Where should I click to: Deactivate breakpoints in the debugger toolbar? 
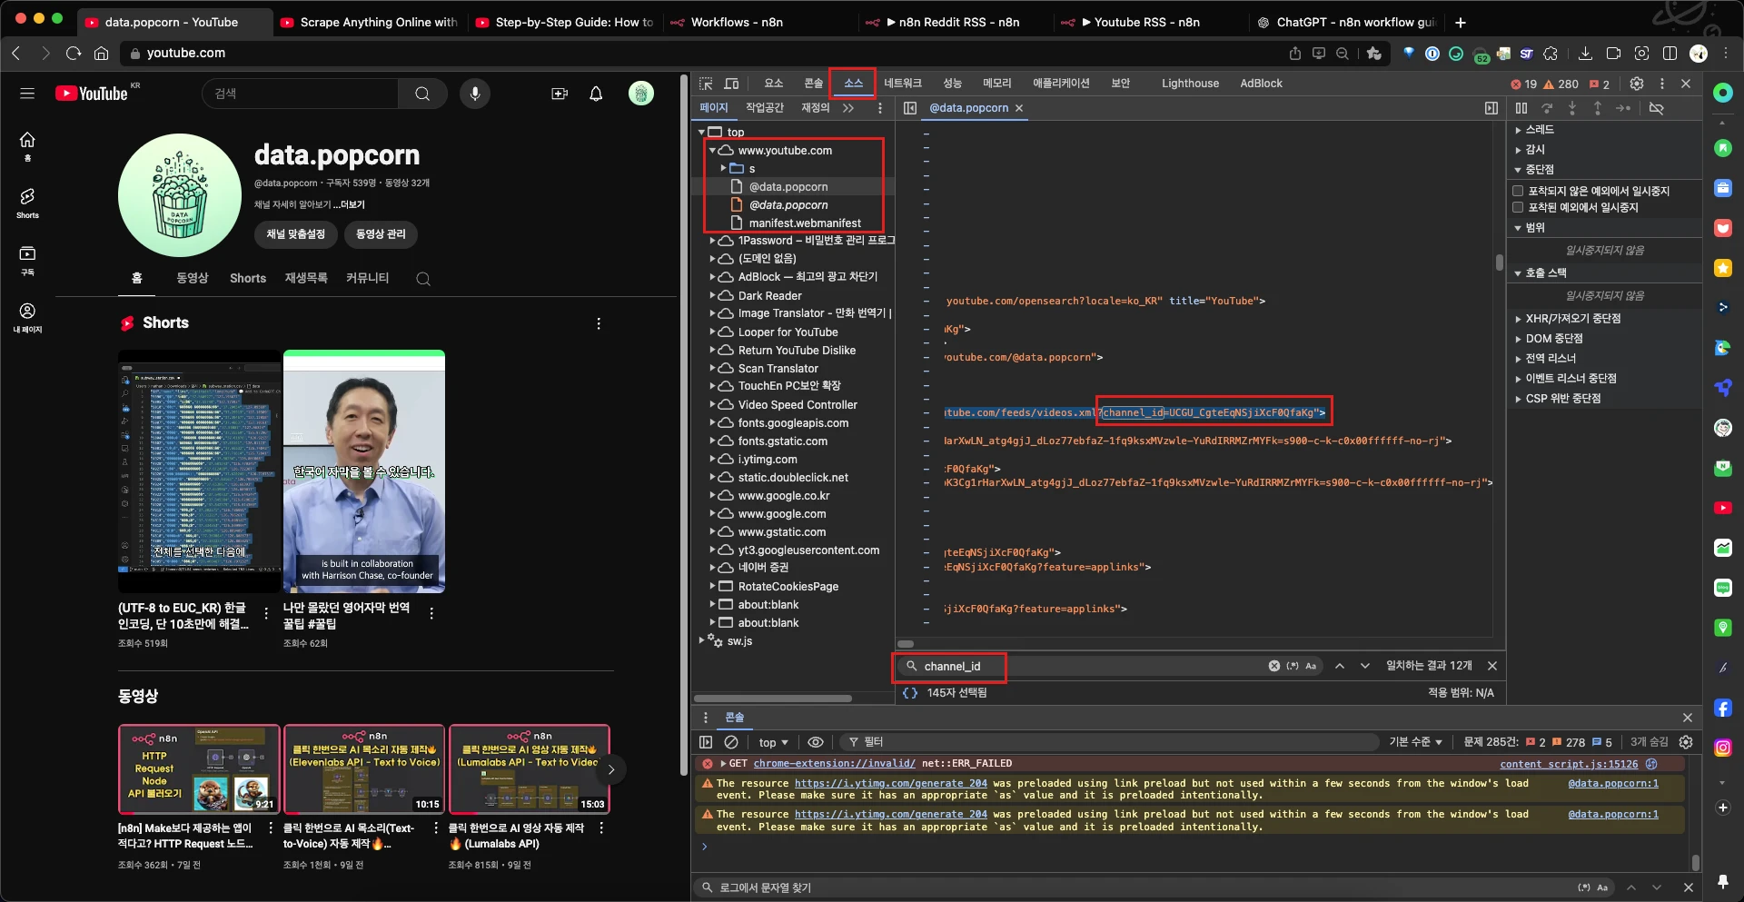(x=1657, y=108)
